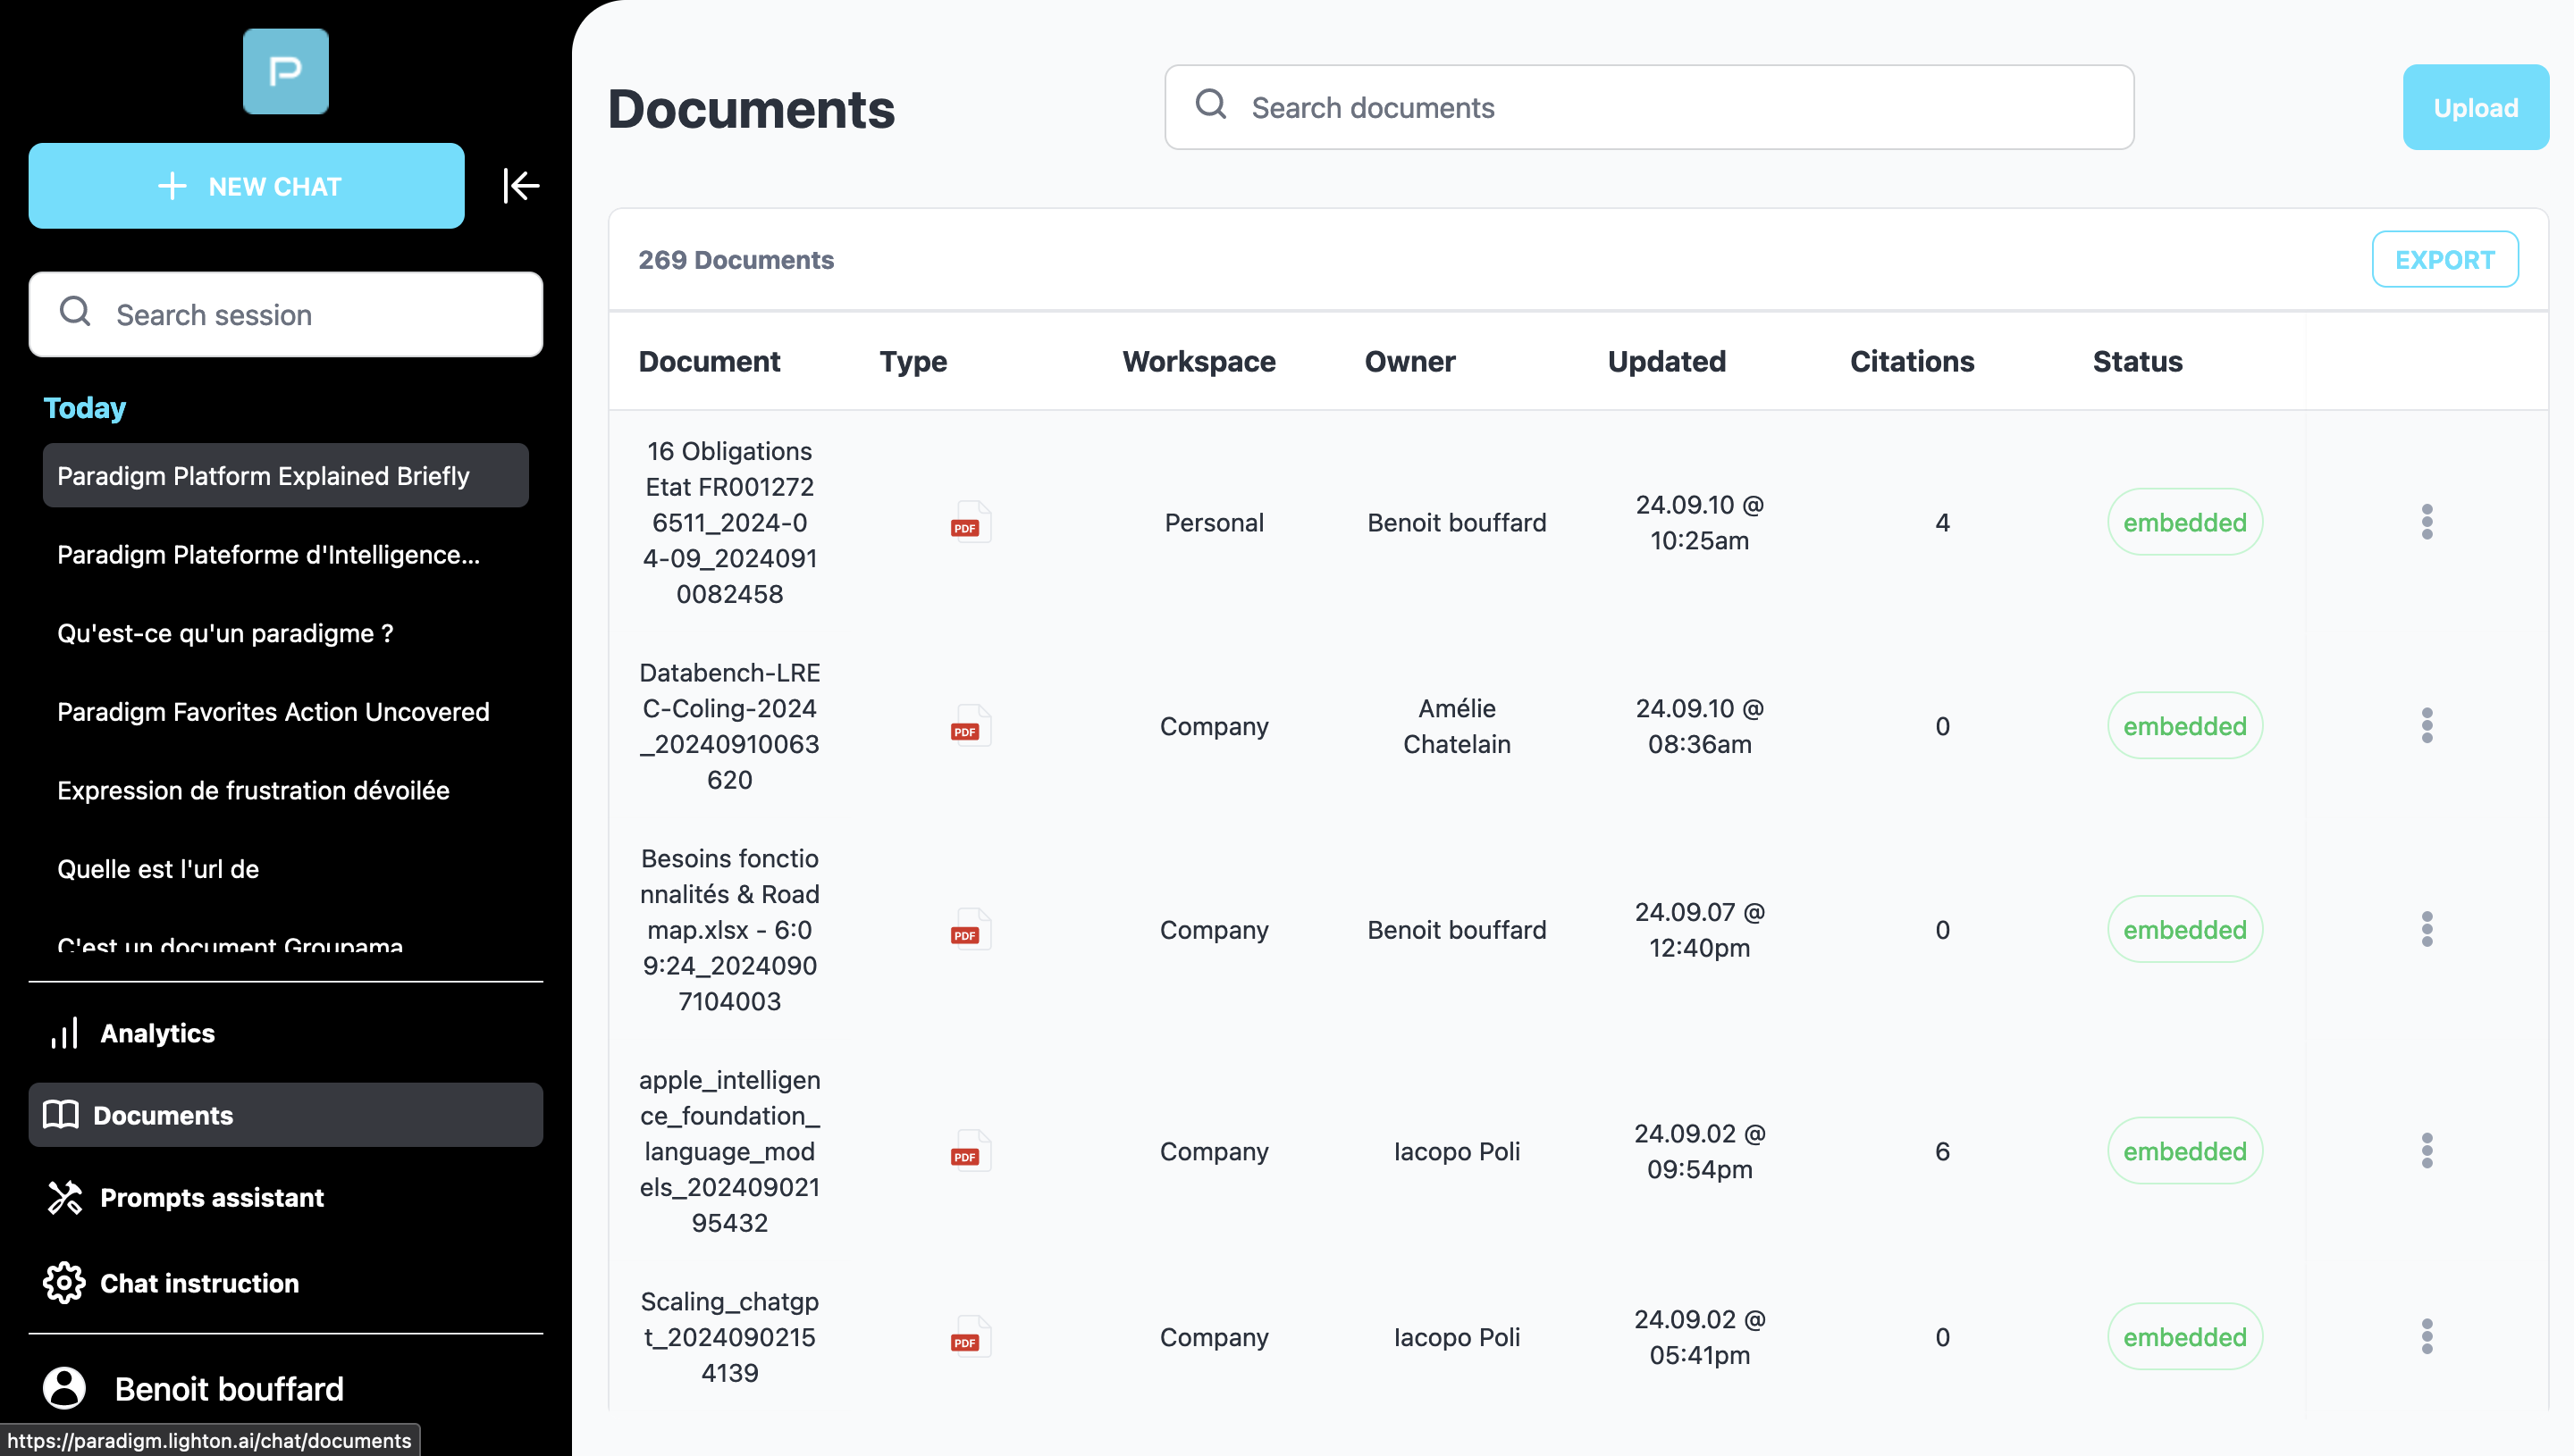
Task: Click Export button for documents list
Action: click(x=2445, y=260)
